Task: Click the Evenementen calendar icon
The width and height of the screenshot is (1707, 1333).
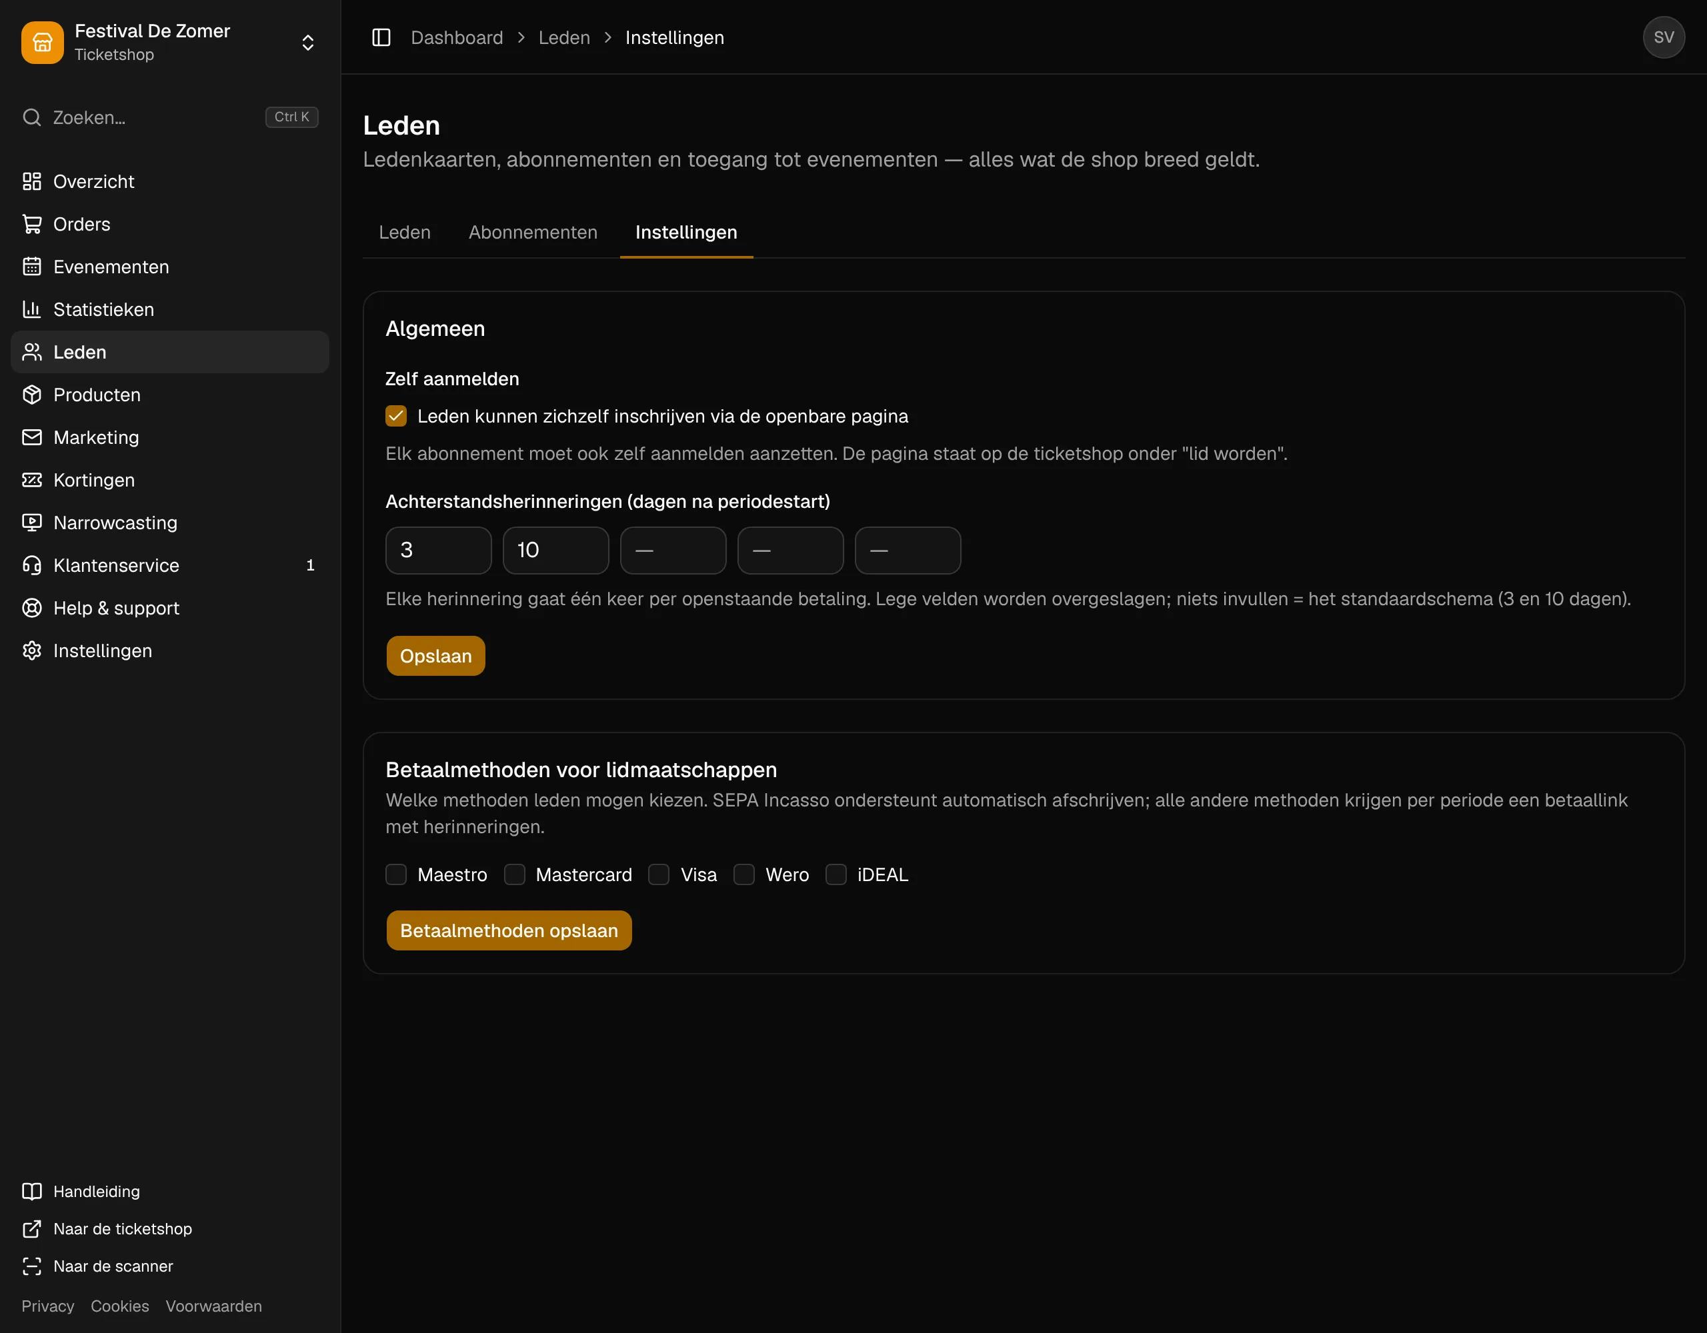Action: [32, 267]
